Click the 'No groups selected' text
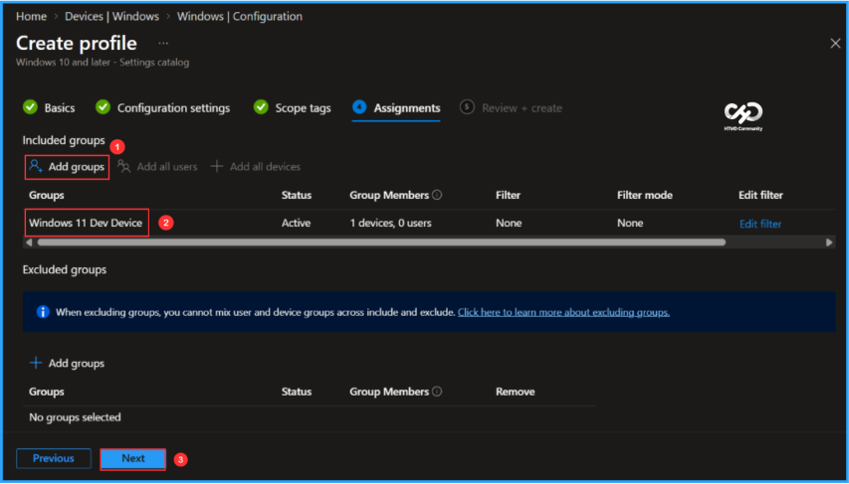 point(75,417)
